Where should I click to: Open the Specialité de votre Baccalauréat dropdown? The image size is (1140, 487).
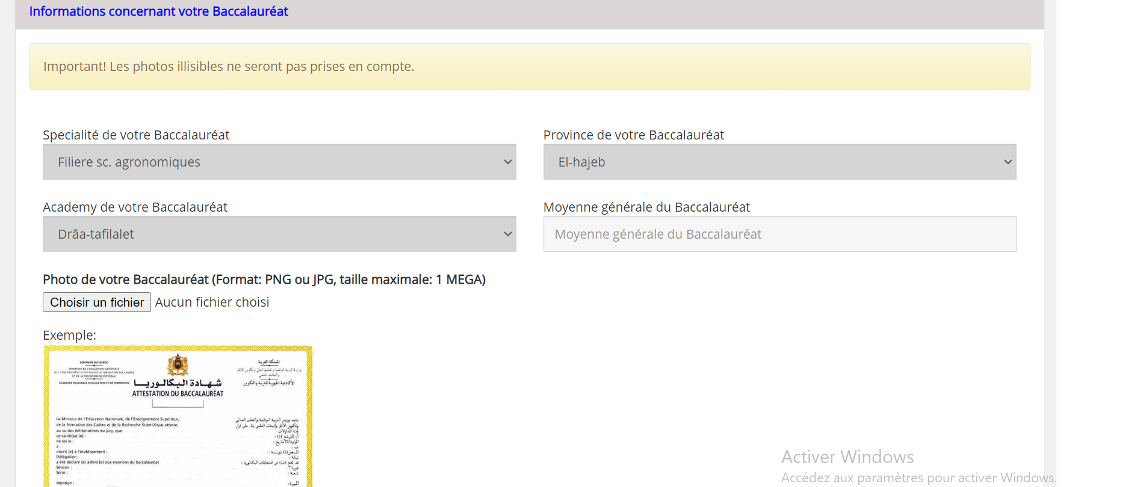(279, 162)
